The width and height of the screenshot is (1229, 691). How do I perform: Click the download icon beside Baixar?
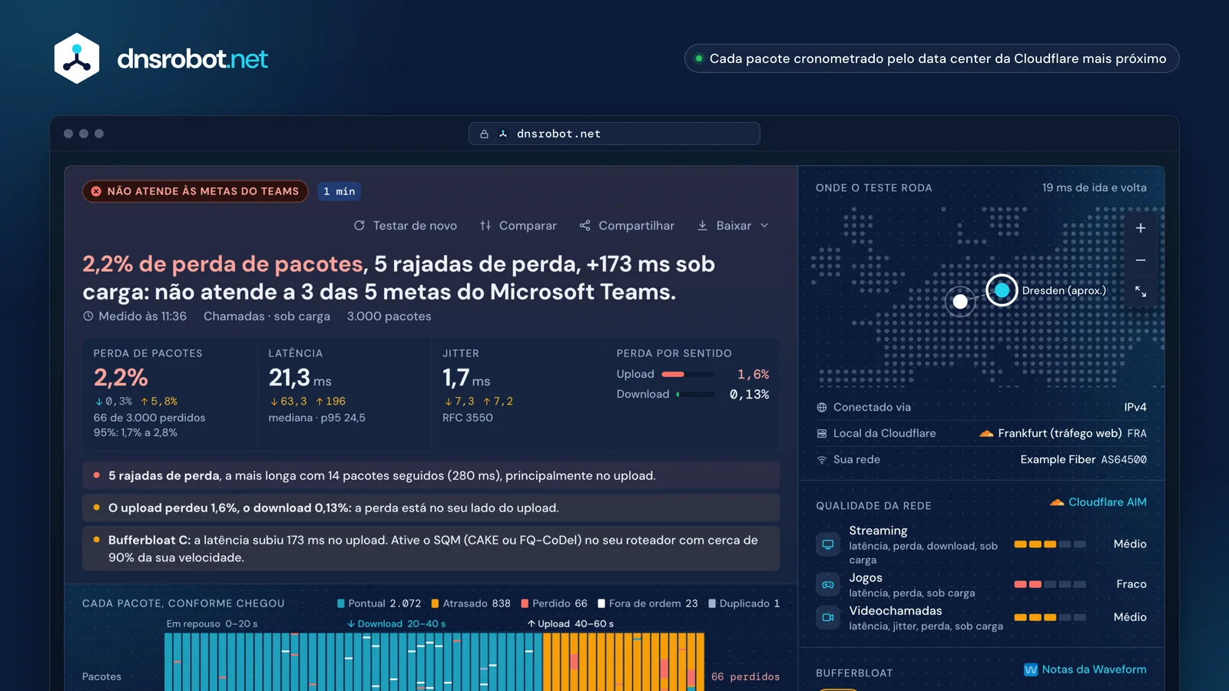pyautogui.click(x=702, y=226)
